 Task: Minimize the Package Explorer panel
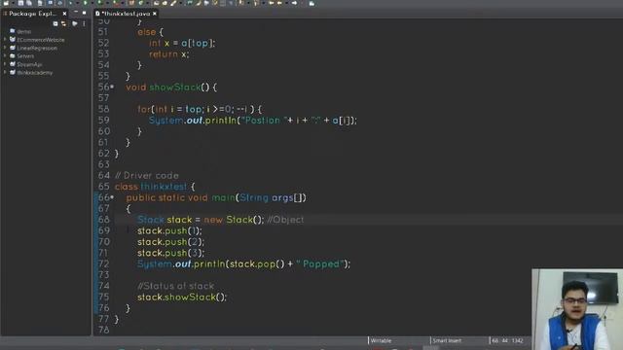point(76,13)
